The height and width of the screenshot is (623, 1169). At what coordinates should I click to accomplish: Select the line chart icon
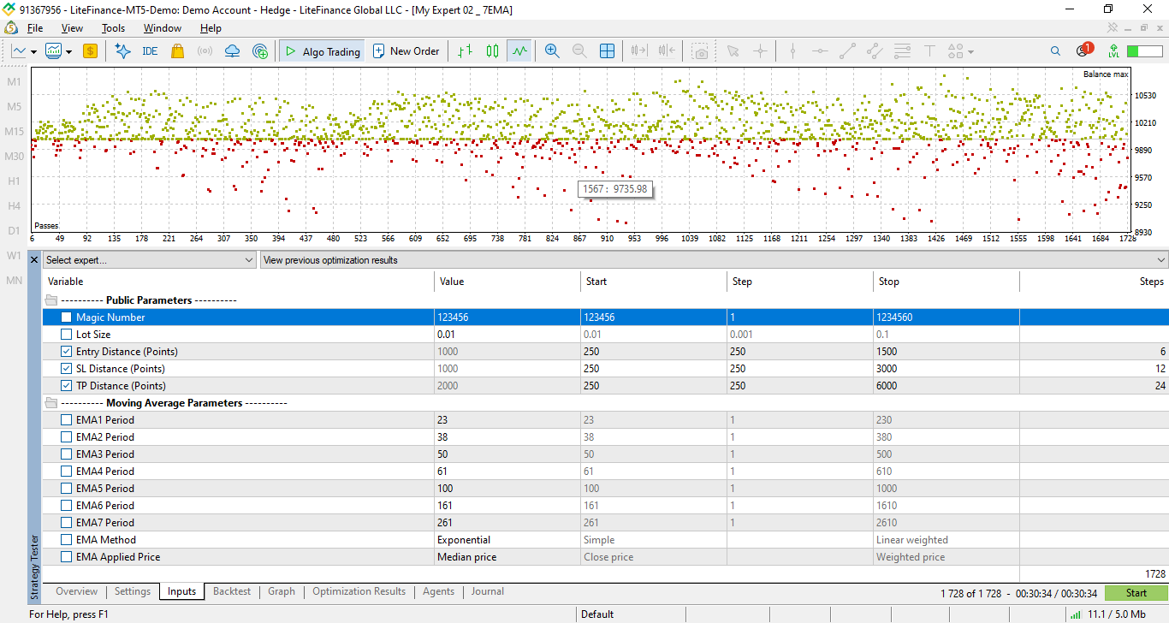pyautogui.click(x=519, y=51)
